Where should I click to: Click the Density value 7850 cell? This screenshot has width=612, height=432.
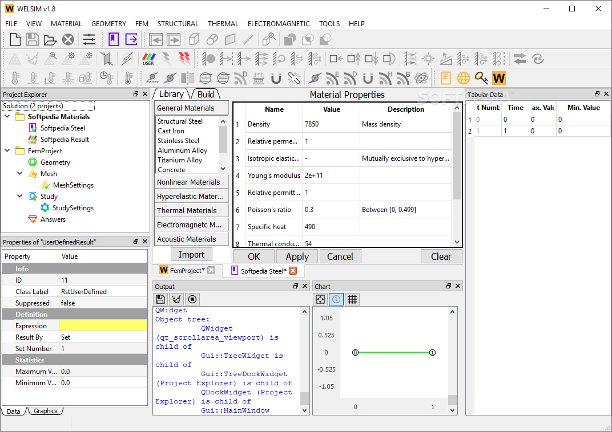331,124
